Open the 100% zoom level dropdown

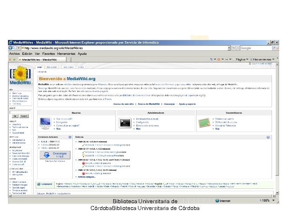(x=274, y=200)
